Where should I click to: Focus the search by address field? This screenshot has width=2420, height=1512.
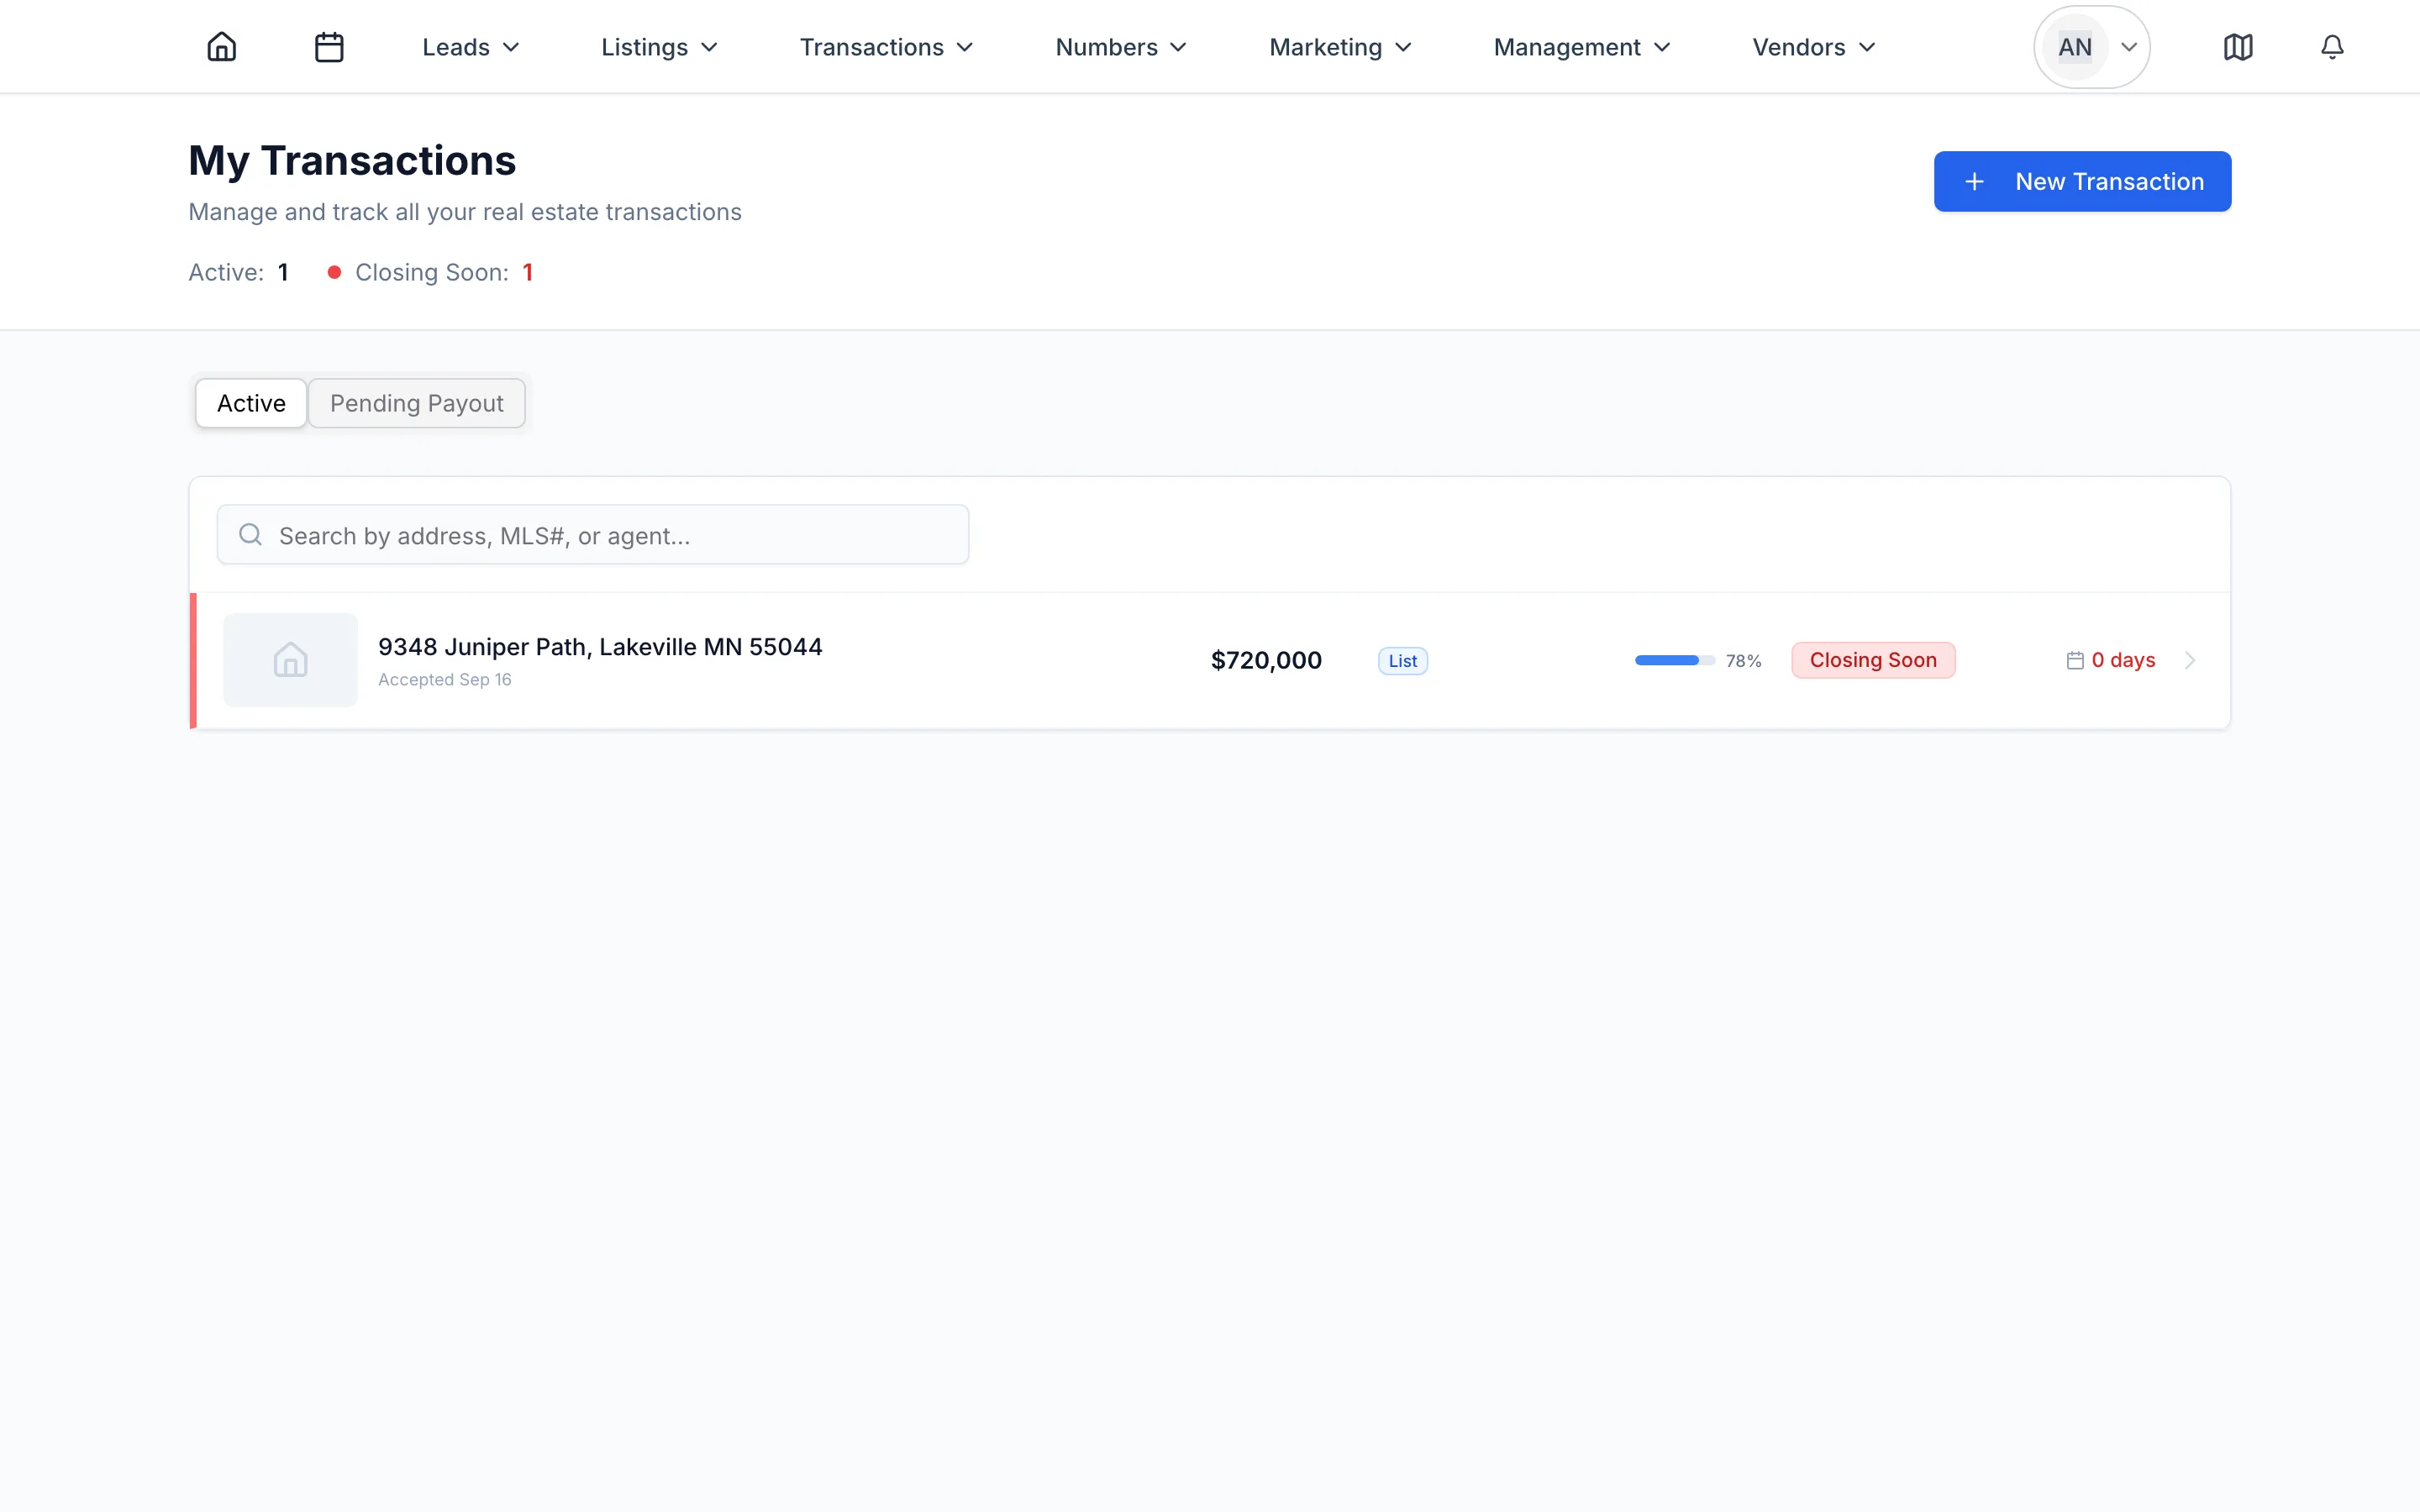[593, 535]
